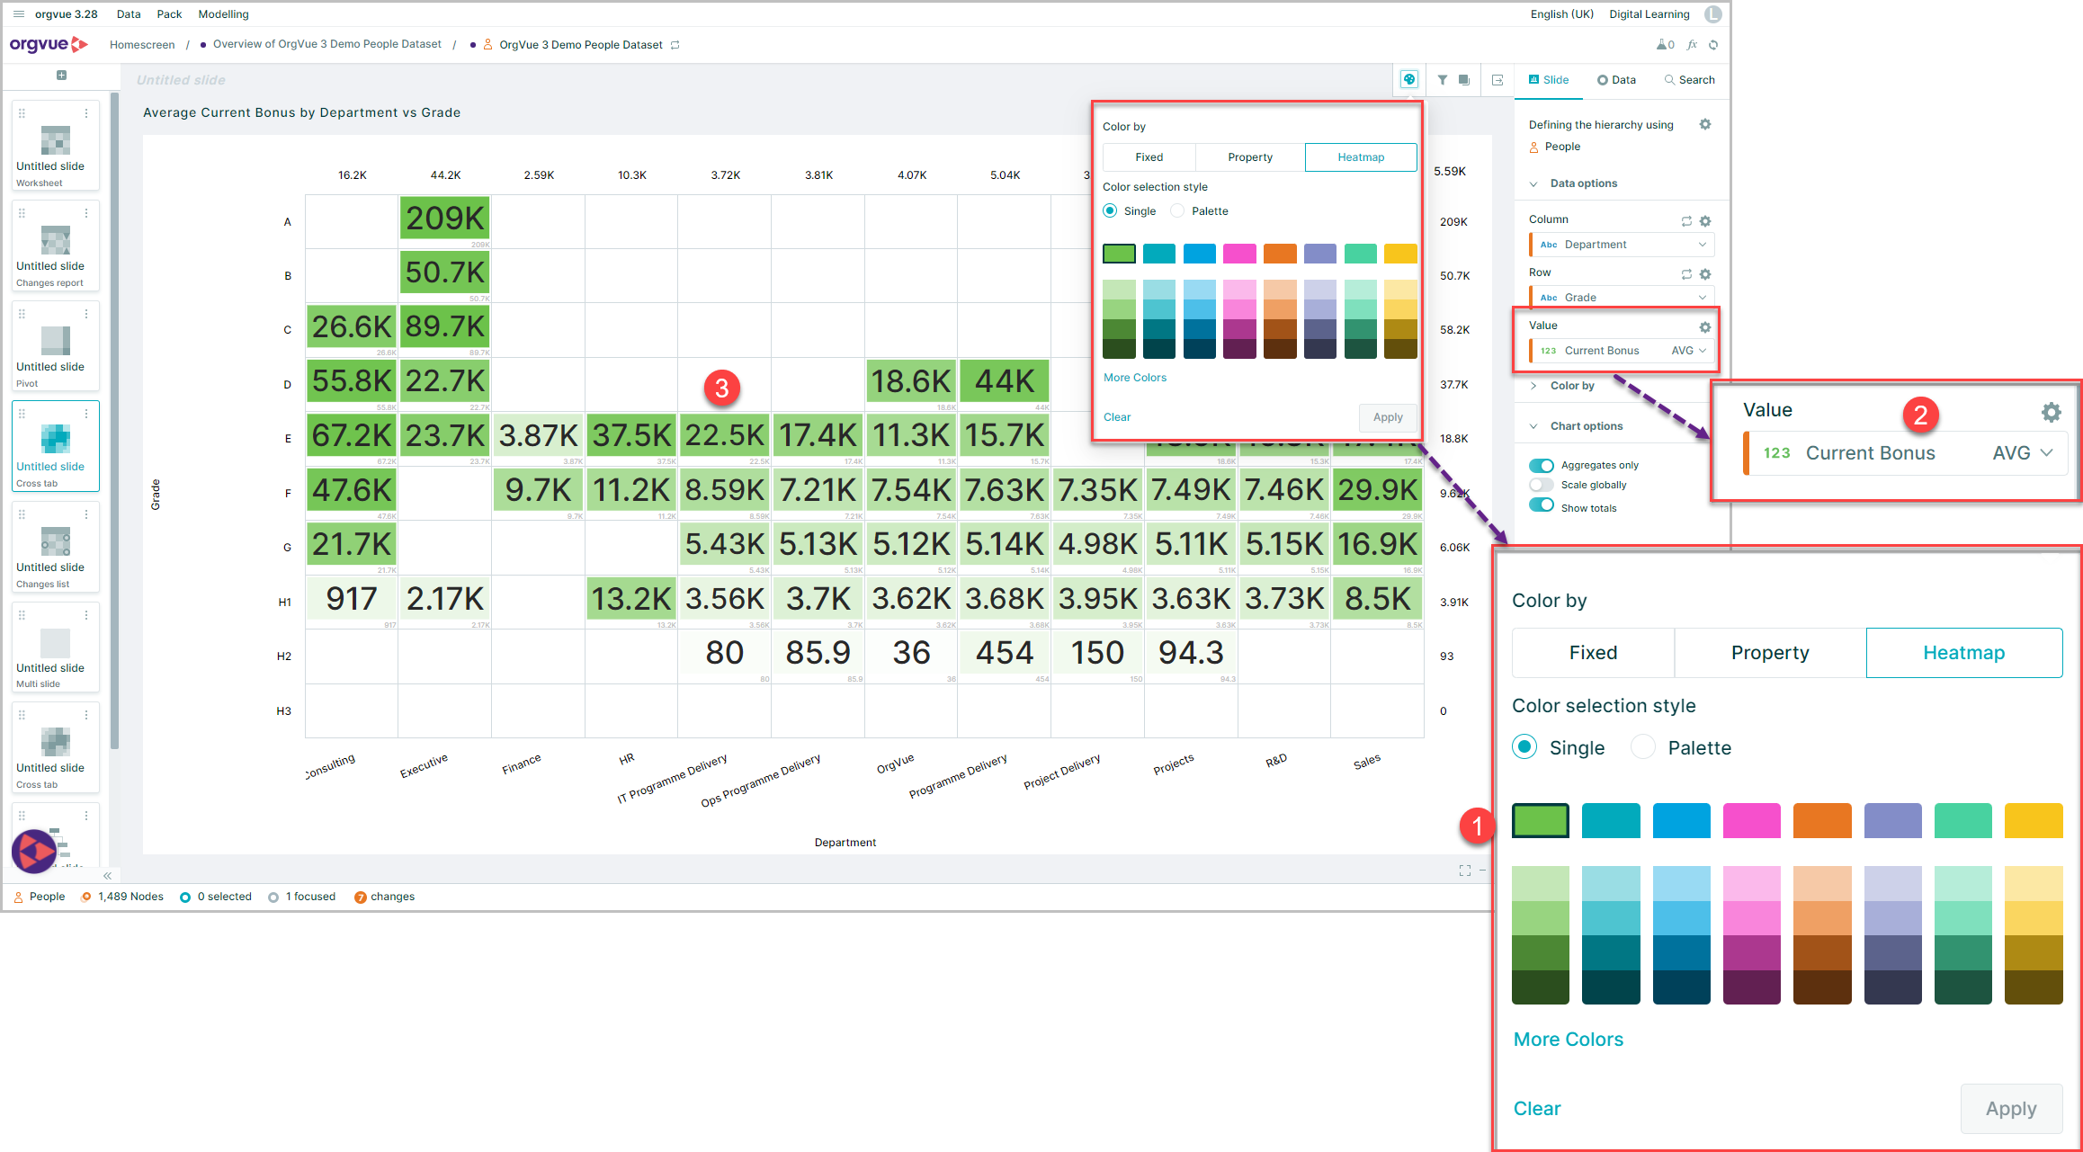Open Current Bonus AVG dropdown in side panel
The height and width of the screenshot is (1152, 2083).
coord(1622,351)
